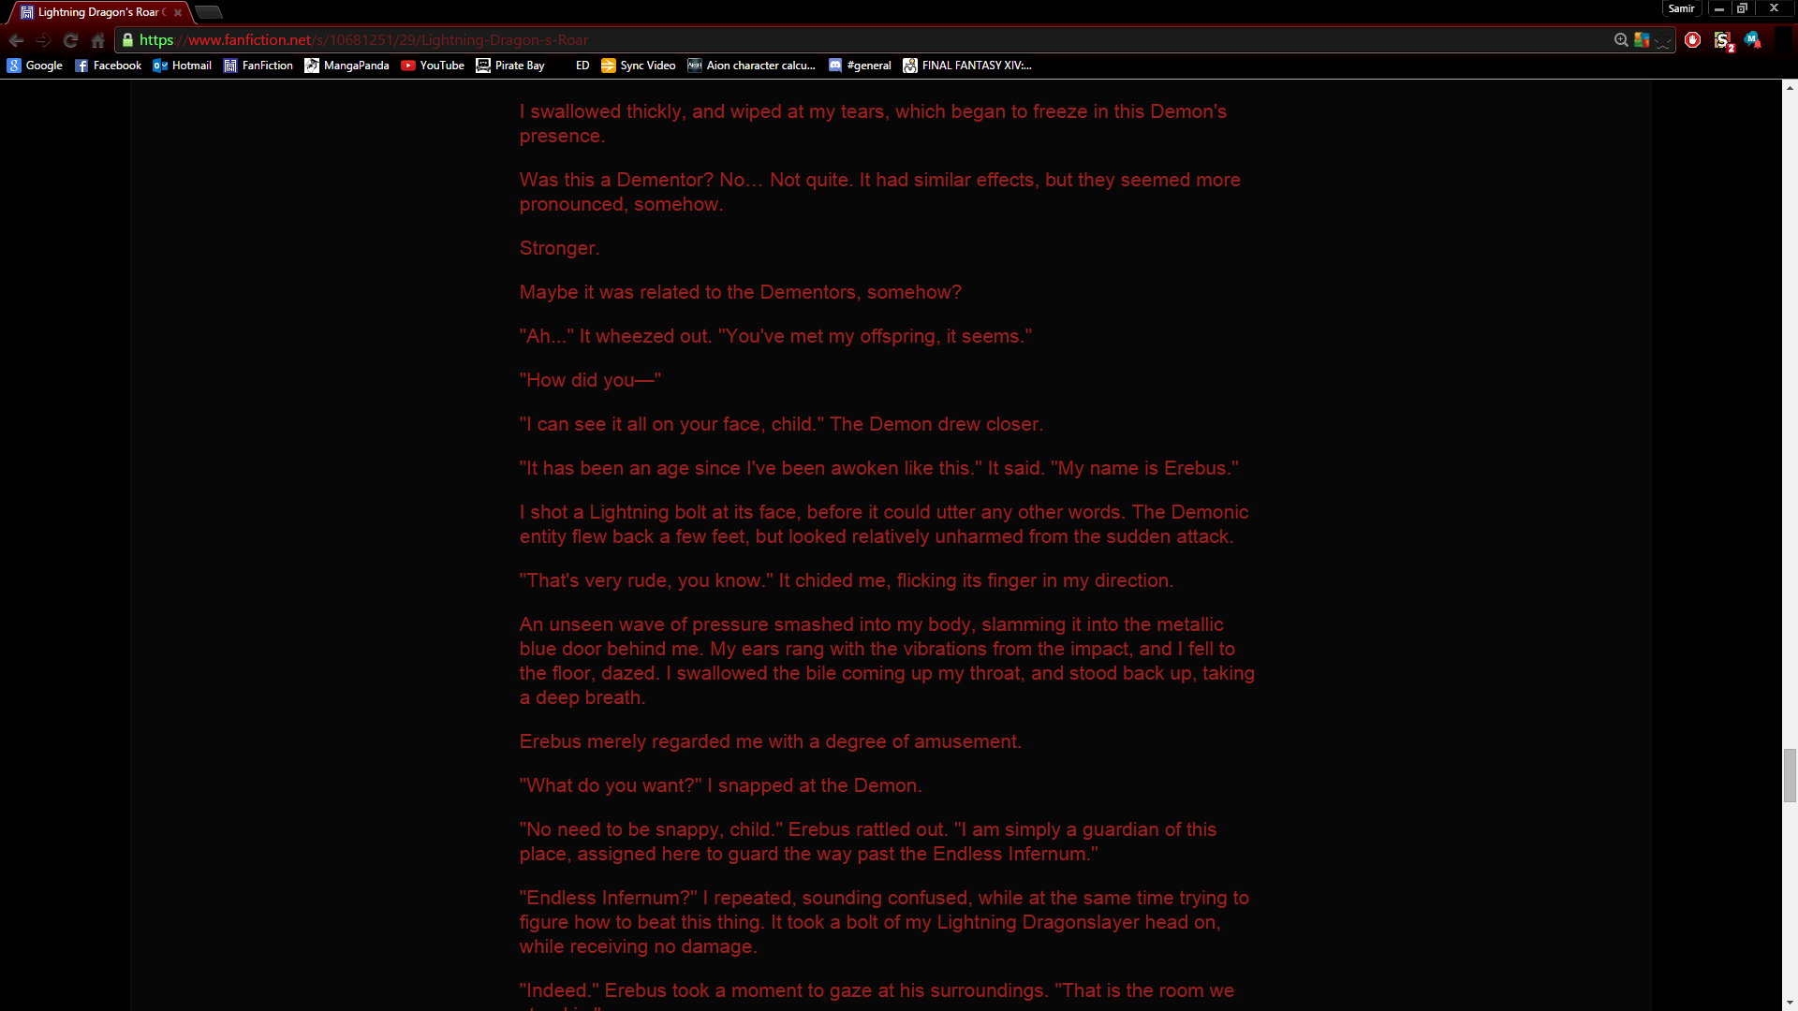Viewport: 1798px width, 1011px height.
Task: Open the Facebook bookmark
Action: point(108,66)
